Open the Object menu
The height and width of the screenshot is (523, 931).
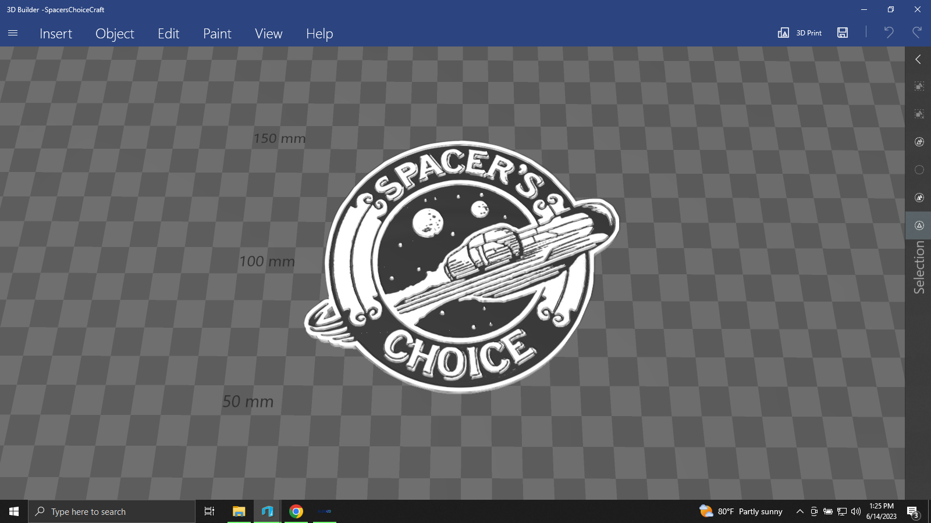point(115,34)
